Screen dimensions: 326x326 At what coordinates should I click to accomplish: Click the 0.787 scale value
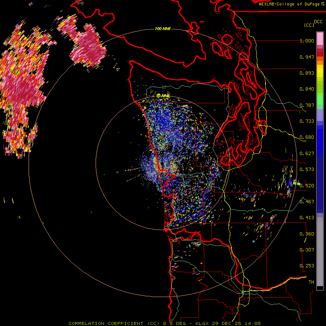click(307, 105)
